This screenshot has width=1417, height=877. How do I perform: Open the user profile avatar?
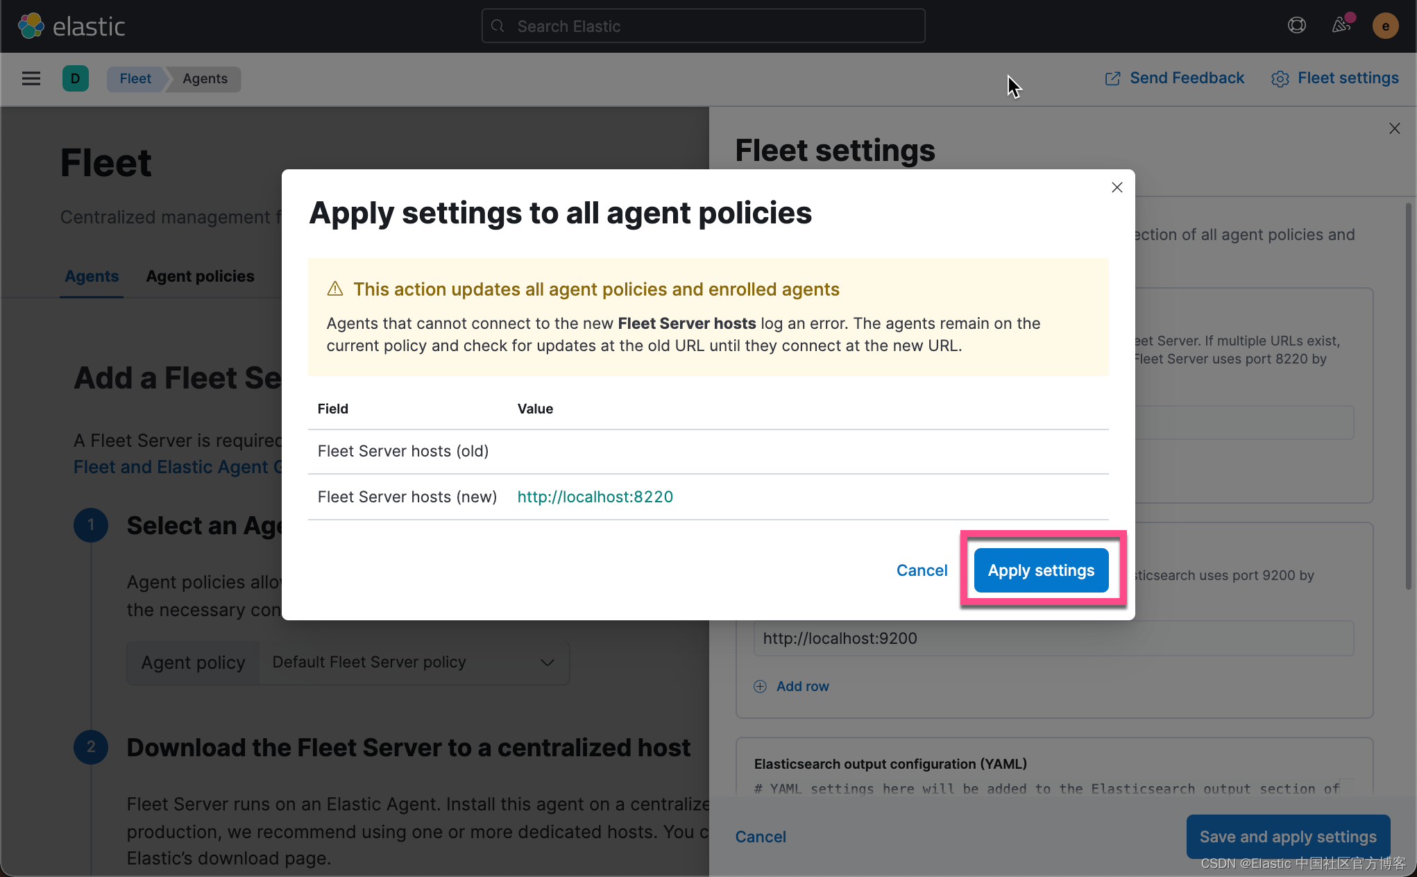(1385, 26)
